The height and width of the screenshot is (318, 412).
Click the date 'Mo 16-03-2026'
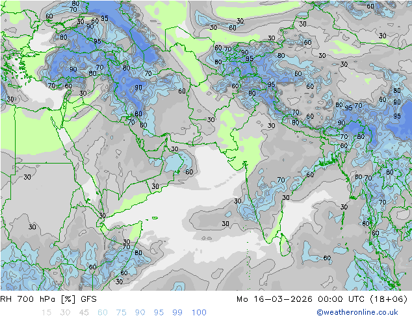(275, 299)
